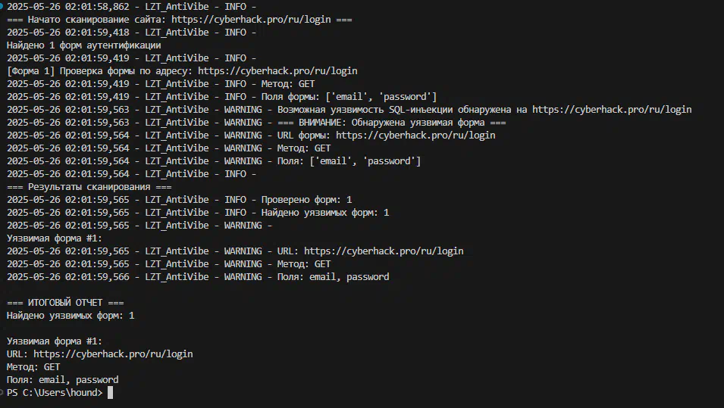
Task: Click the terminal cursor block after the prompt
Action: pos(110,392)
